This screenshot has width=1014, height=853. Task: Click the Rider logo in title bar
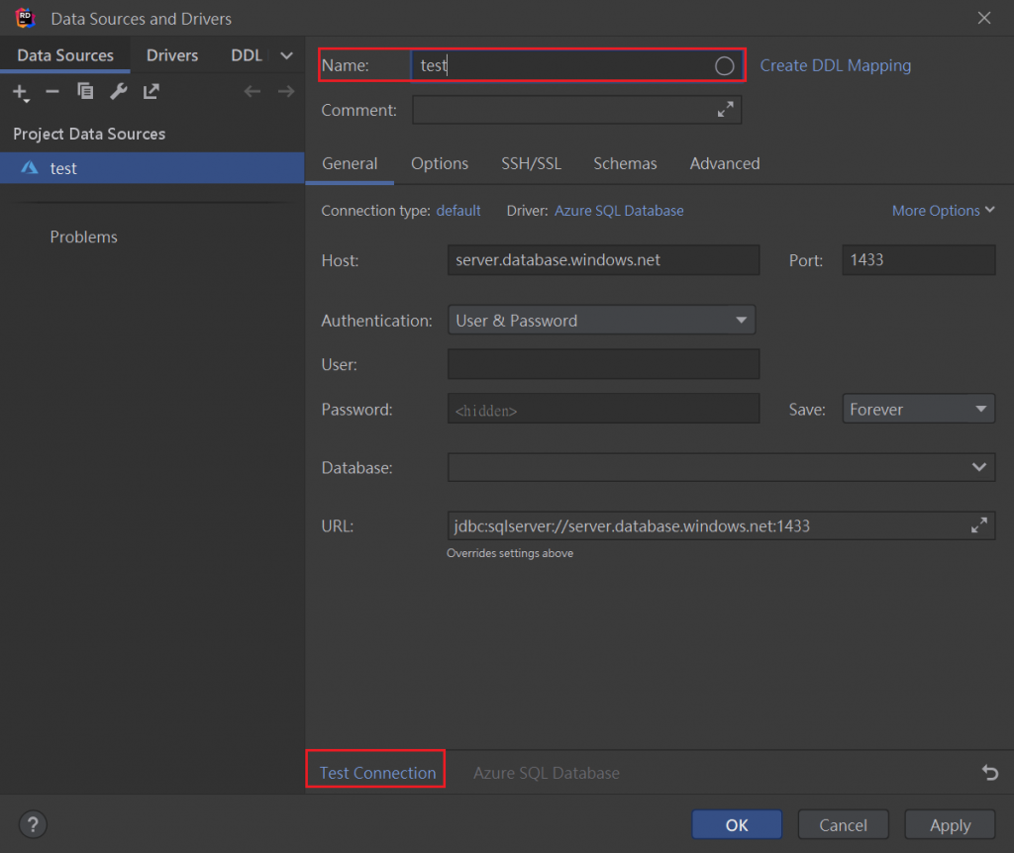[x=25, y=18]
